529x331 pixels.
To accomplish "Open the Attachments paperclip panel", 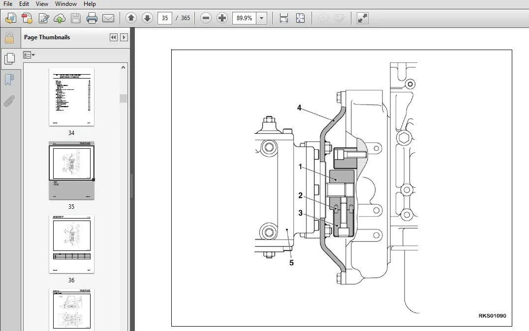I will (9, 100).
